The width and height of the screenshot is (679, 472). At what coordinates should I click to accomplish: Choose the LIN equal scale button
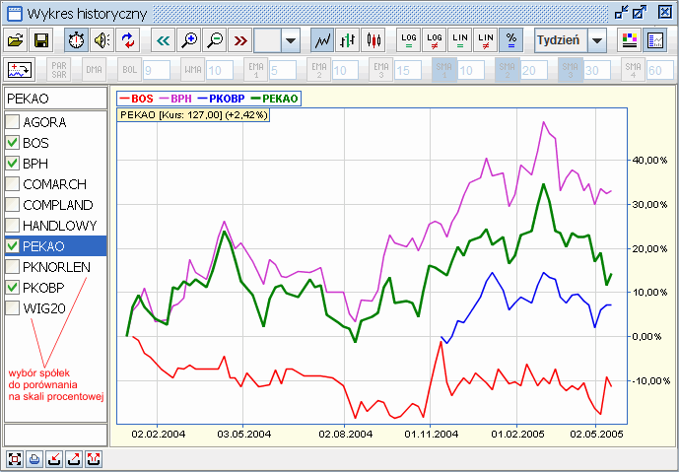pyautogui.click(x=460, y=40)
